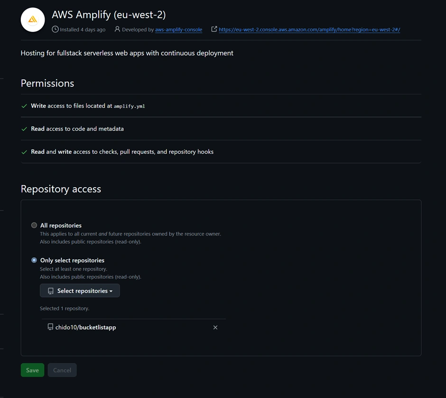
Task: Click the chido10/bucketlistapp repository name
Action: (x=85, y=327)
